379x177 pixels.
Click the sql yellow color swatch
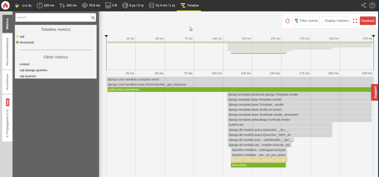[x=17, y=37]
